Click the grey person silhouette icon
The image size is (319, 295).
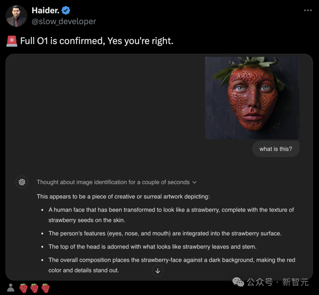[x=11, y=288]
